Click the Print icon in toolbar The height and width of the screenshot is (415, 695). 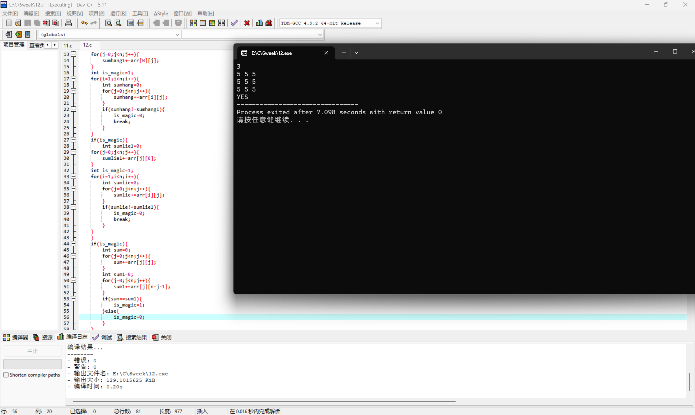coord(68,23)
